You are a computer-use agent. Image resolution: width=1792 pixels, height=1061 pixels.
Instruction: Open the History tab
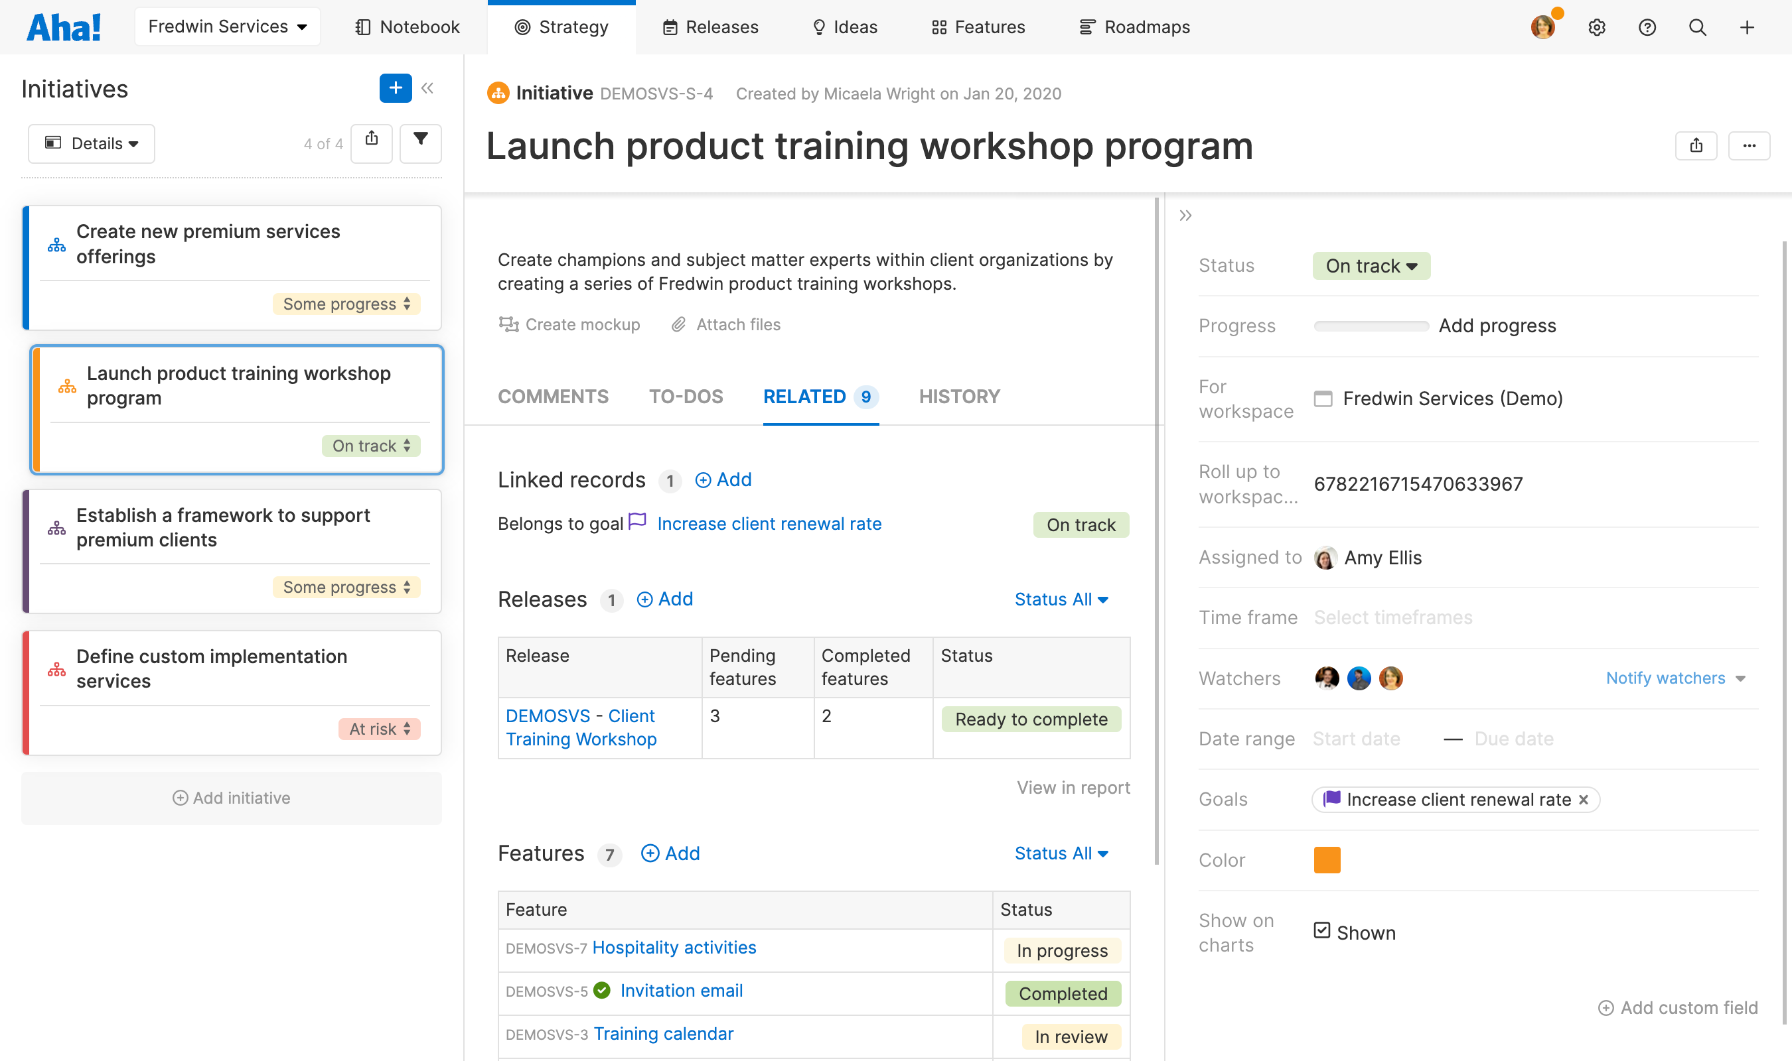click(959, 396)
